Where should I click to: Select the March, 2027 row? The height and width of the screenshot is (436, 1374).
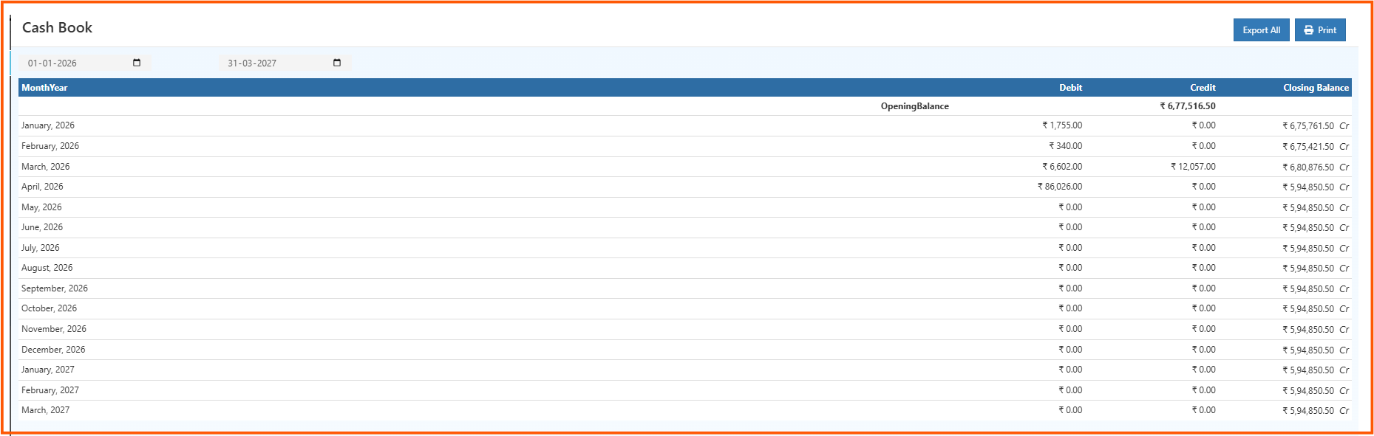click(46, 410)
